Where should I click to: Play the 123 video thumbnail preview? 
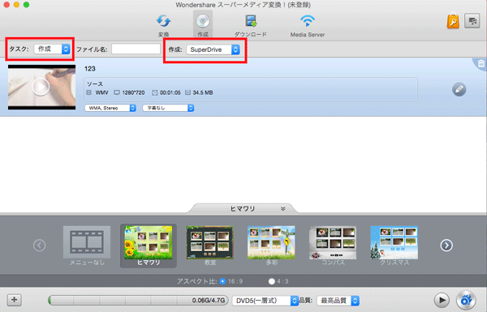click(x=41, y=87)
